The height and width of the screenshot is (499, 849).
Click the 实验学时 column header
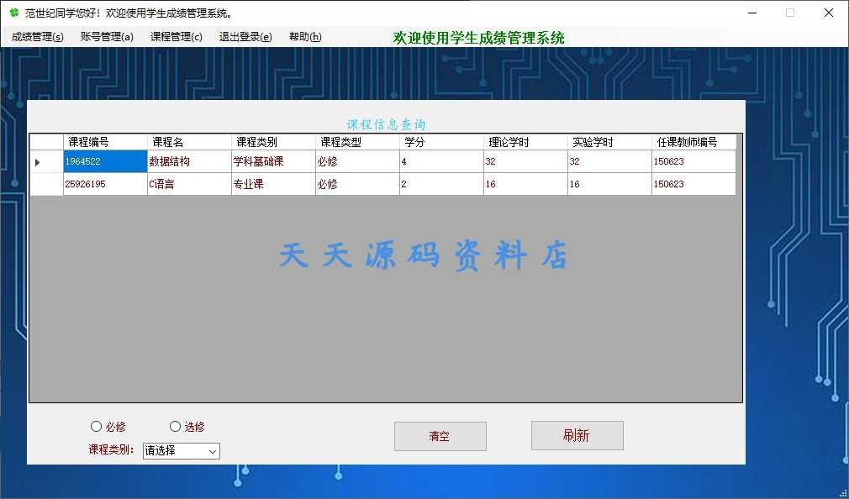[x=609, y=142]
